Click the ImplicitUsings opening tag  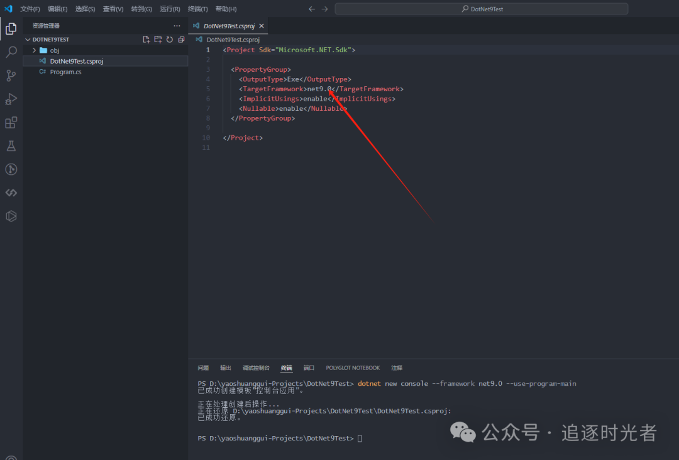(270, 99)
